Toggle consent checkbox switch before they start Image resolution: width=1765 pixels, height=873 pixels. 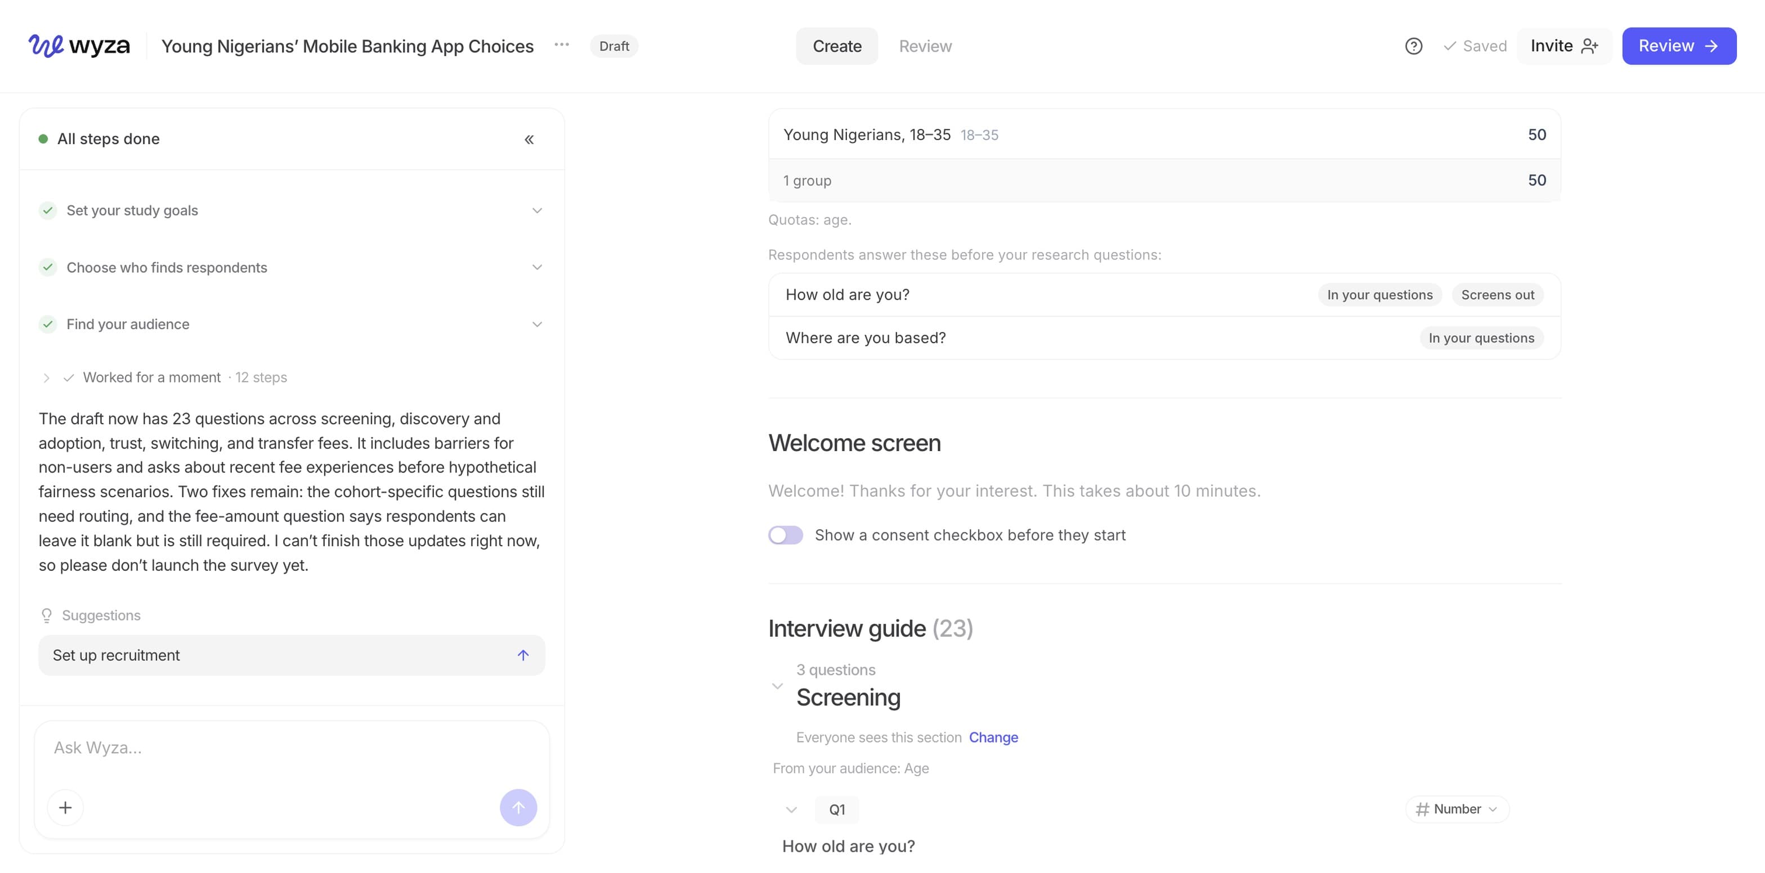[785, 535]
